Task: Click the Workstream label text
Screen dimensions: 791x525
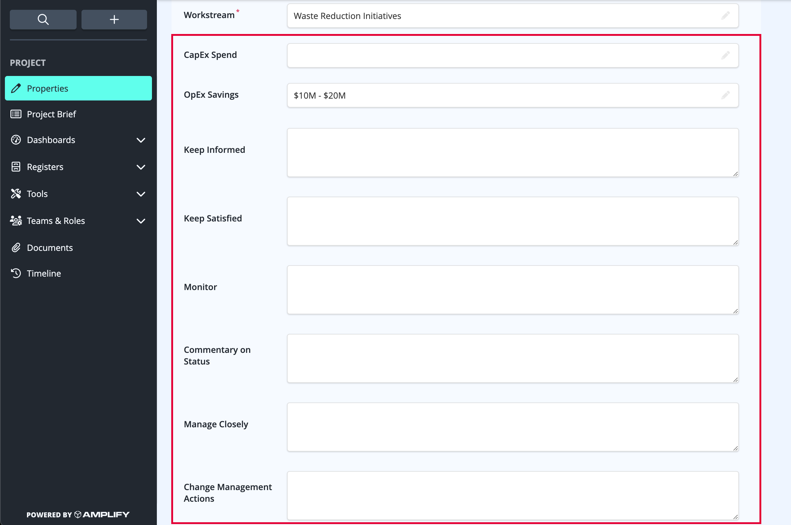Action: pyautogui.click(x=209, y=15)
